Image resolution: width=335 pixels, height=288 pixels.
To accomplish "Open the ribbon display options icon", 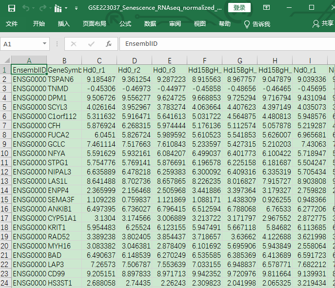I will 266,8.
